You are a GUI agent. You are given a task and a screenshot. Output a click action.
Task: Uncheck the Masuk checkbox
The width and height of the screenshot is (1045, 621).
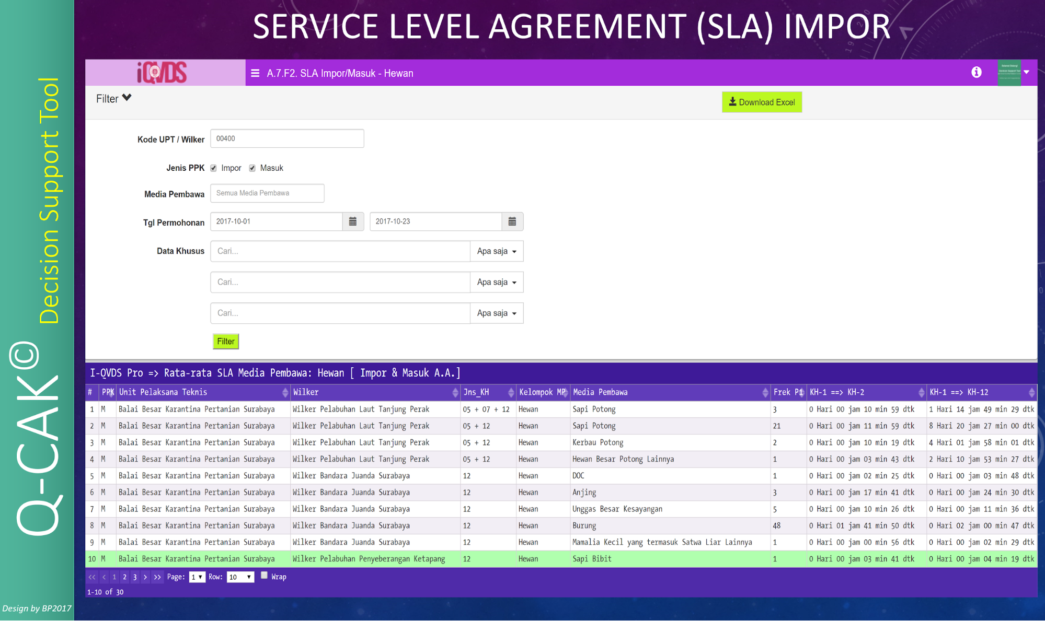[252, 168]
